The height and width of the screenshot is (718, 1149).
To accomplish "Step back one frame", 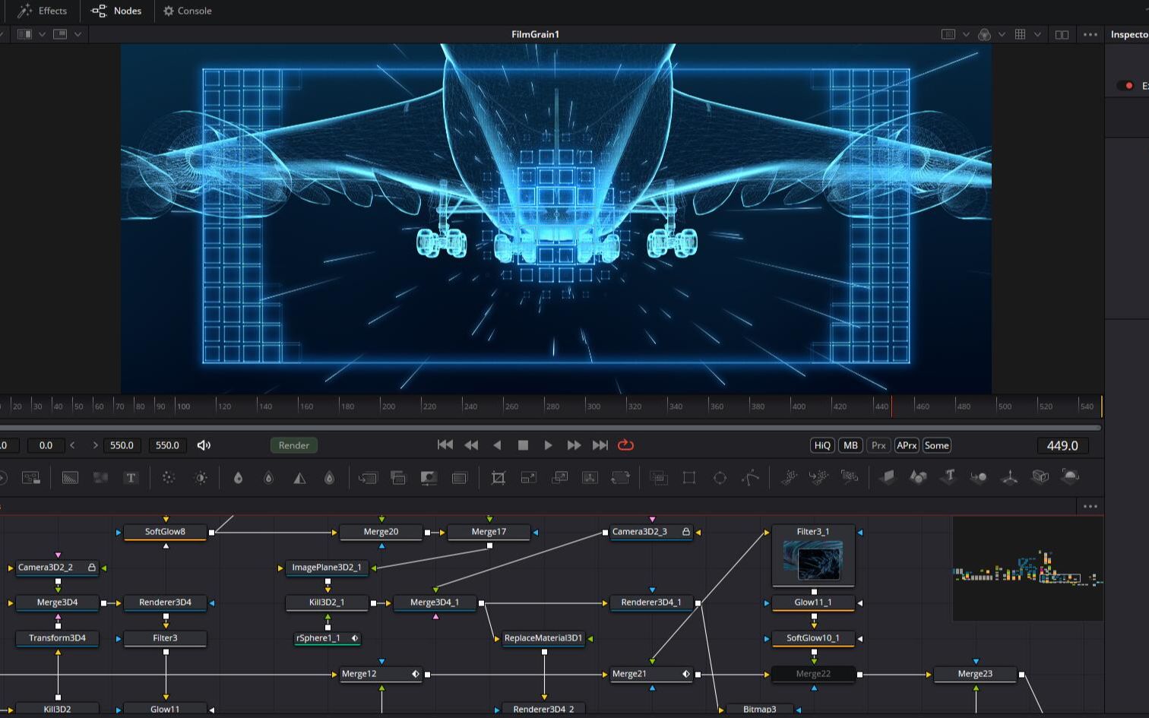I will pyautogui.click(x=471, y=445).
